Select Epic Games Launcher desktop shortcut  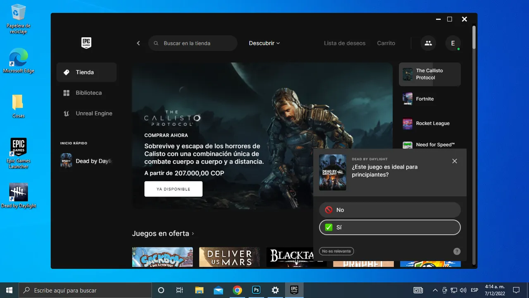coord(19,153)
